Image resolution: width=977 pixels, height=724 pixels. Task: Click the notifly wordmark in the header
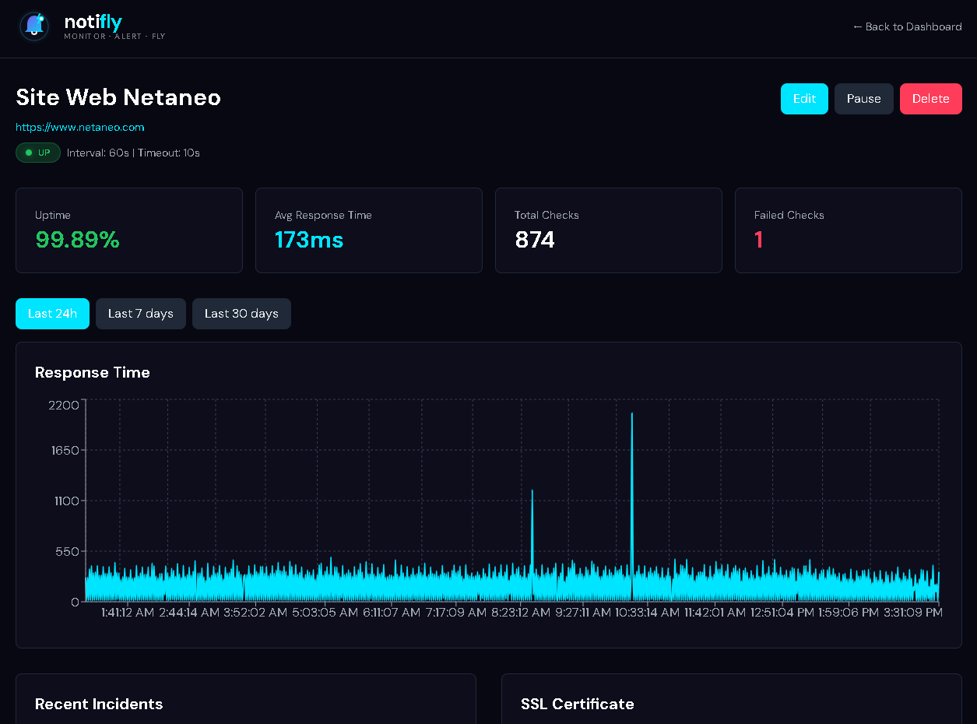point(93,22)
